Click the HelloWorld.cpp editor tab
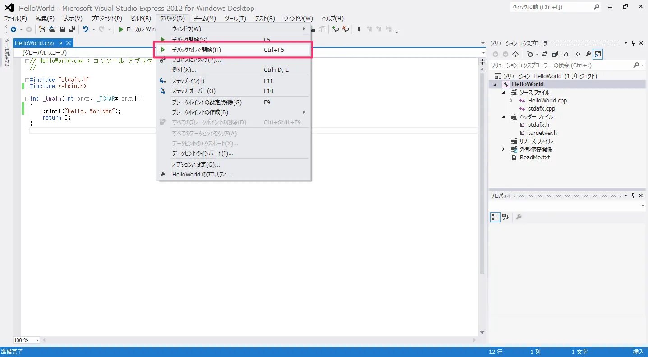 (34, 43)
